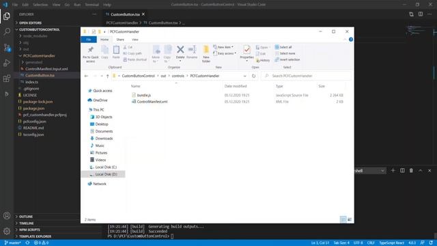Click Select all in the ribbon
This screenshot has height=246, width=437.
click(x=283, y=47)
